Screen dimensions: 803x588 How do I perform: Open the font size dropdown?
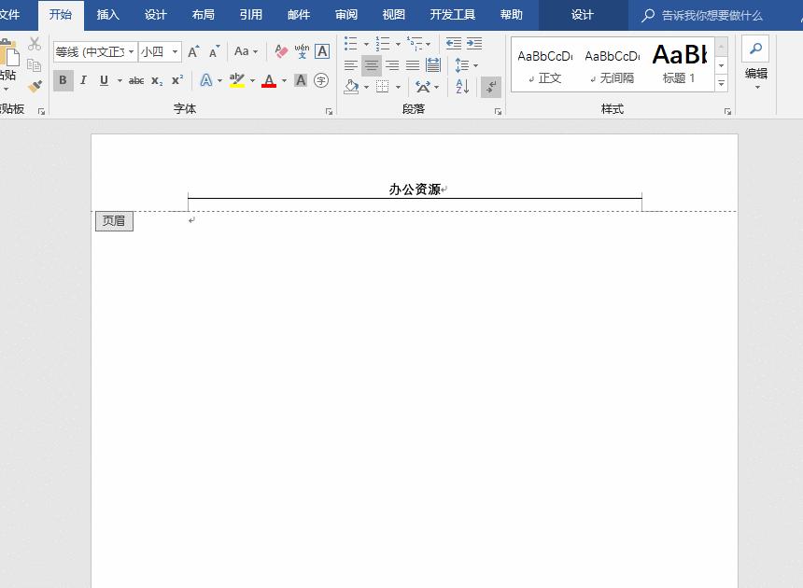coord(176,52)
